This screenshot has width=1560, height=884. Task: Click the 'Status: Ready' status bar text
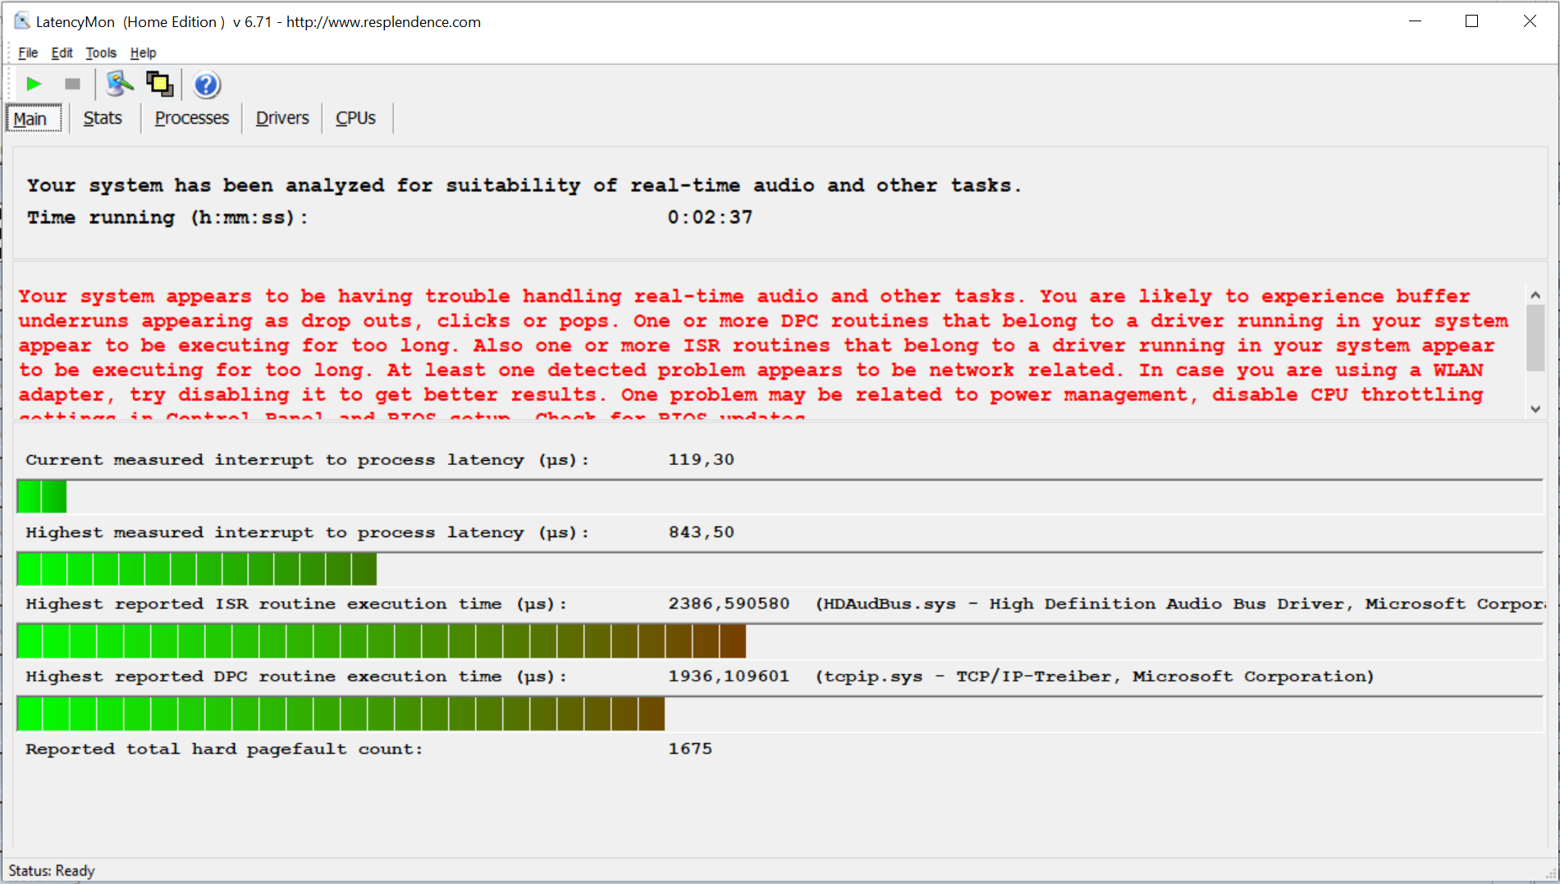(x=52, y=871)
